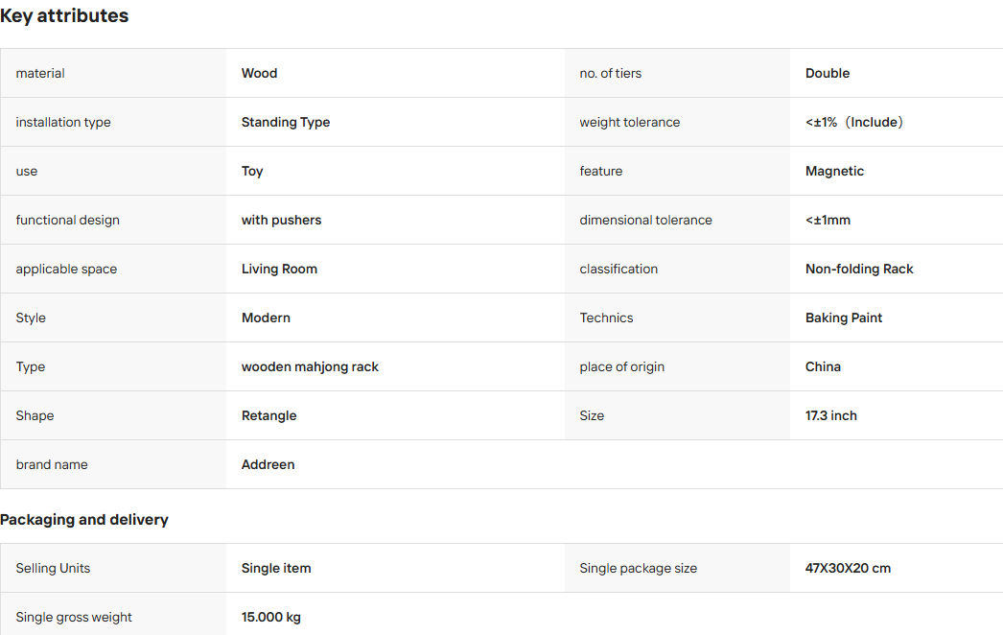
Task: Select the 'with pushers' functional design value
Action: click(281, 221)
